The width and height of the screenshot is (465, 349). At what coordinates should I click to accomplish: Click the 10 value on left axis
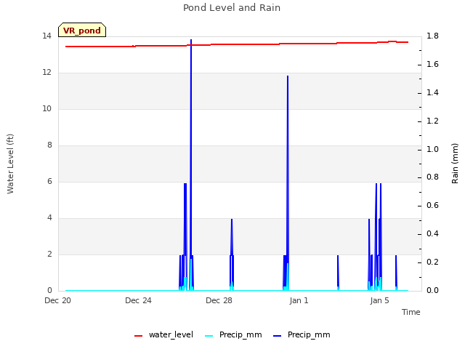pos(46,109)
